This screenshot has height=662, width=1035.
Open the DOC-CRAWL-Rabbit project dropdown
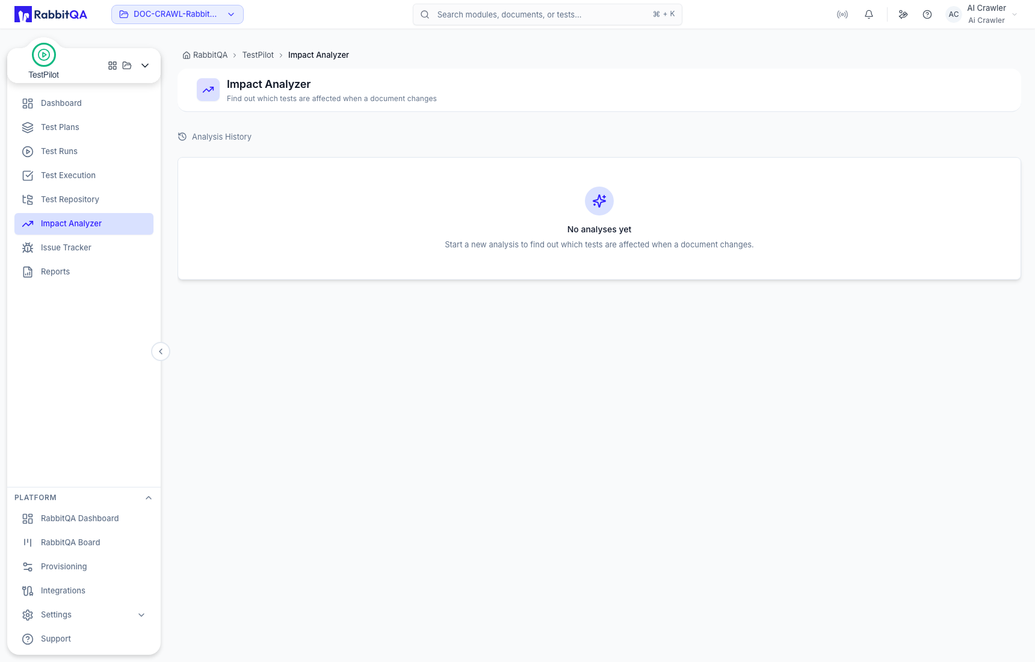(178, 14)
